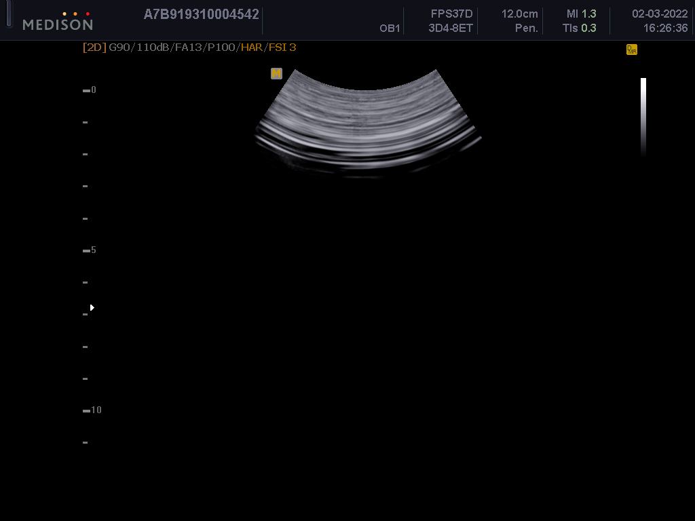Screen dimensions: 695x521
Task: Click the small yellow MR icon at right
Action: [x=631, y=50]
